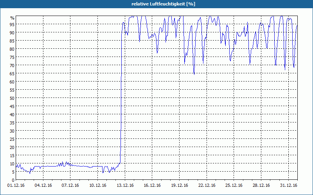
Task: Select the 80 y-axis label
Action: [12, 49]
